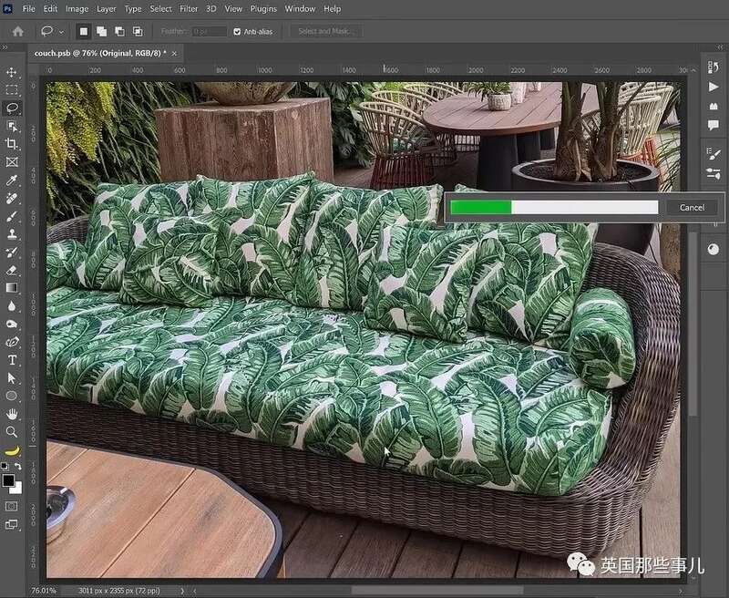Open the Image menu
Viewport: 729px width, 598px height.
click(77, 9)
